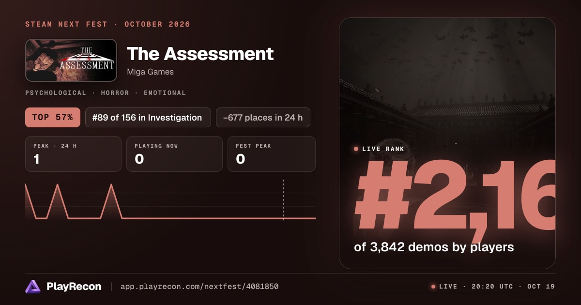The width and height of the screenshot is (581, 305).
Task: Click the PSYCHOLOGICAL tag
Action: (x=56, y=92)
